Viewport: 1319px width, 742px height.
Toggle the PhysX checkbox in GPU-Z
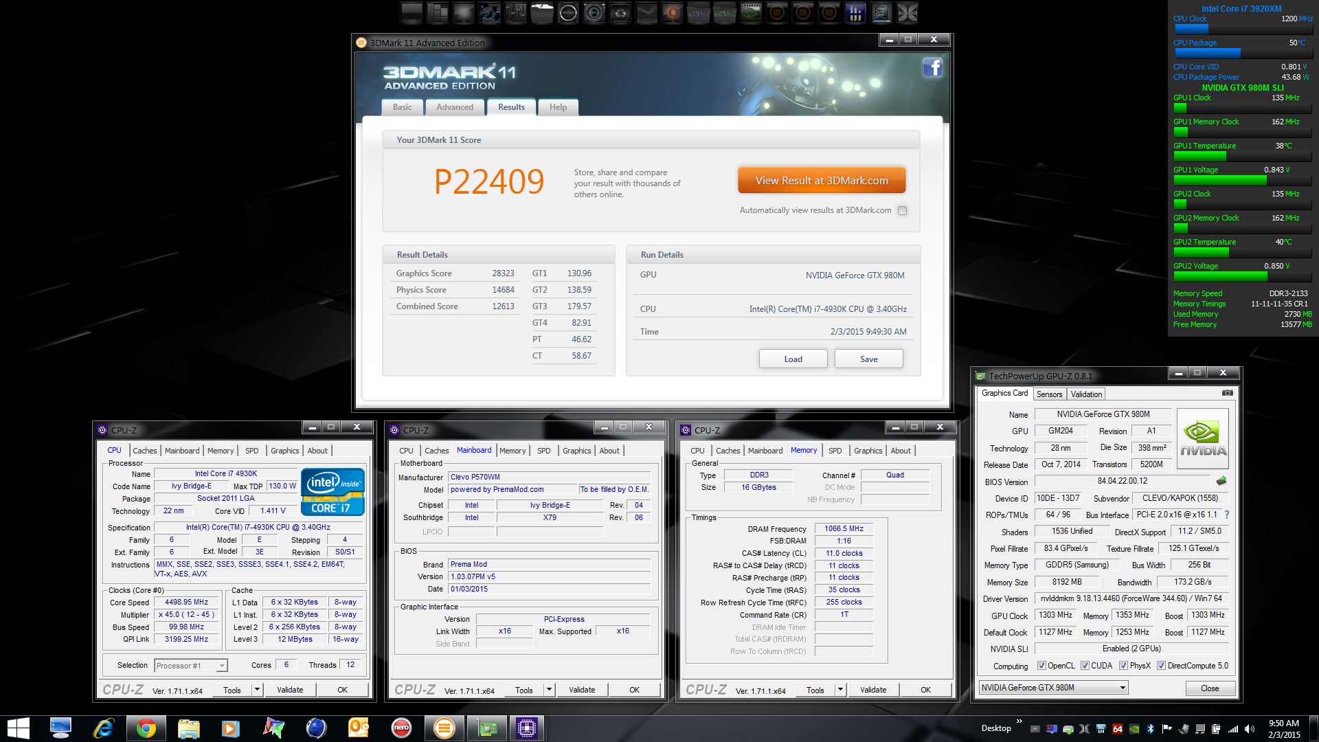tap(1123, 666)
